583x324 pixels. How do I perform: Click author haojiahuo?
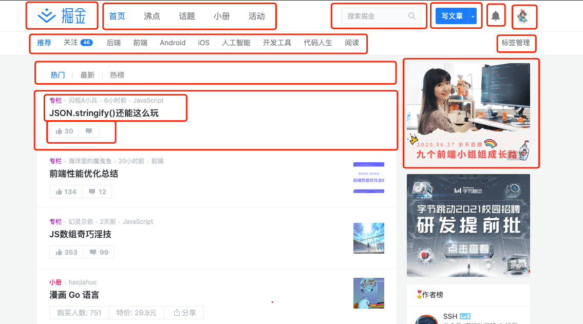[82, 282]
